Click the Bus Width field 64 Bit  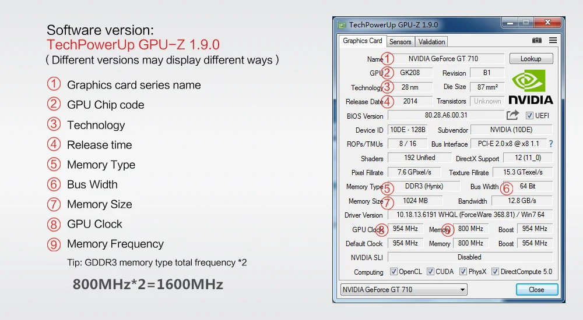528,186
